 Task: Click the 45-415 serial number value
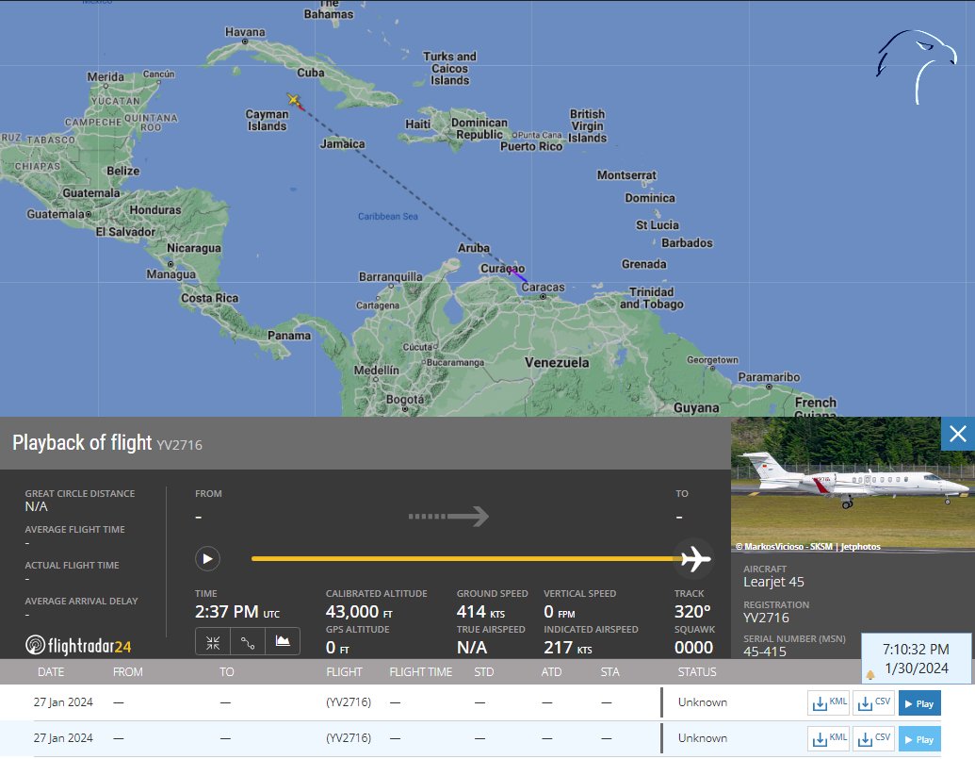click(765, 652)
